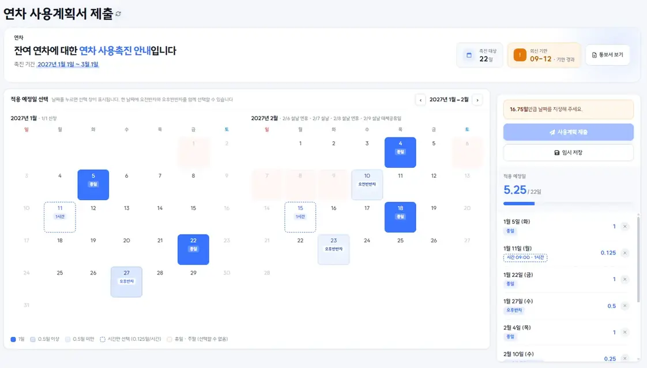
Task: Remove the 2월 10일 (수) entry
Action: click(625, 359)
